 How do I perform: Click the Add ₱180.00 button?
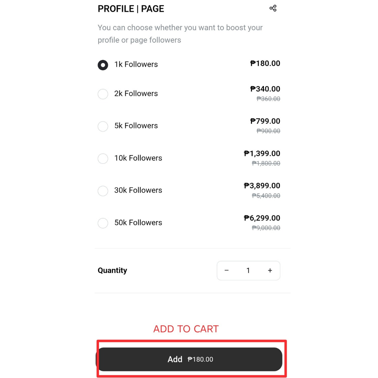[189, 359]
